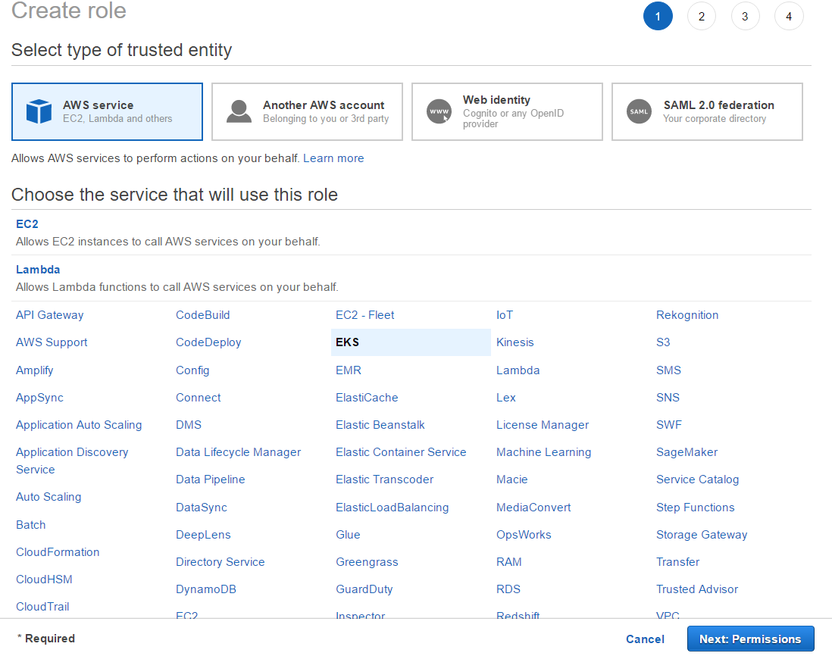Select the CloudHSM service

pyautogui.click(x=44, y=579)
